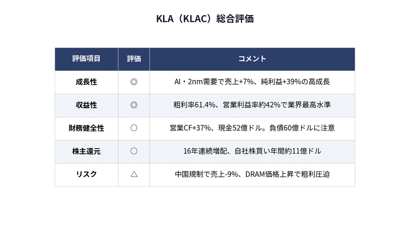Viewport: 410px width, 234px height.
Task: Click the dark navy table header bar
Action: tap(205, 59)
